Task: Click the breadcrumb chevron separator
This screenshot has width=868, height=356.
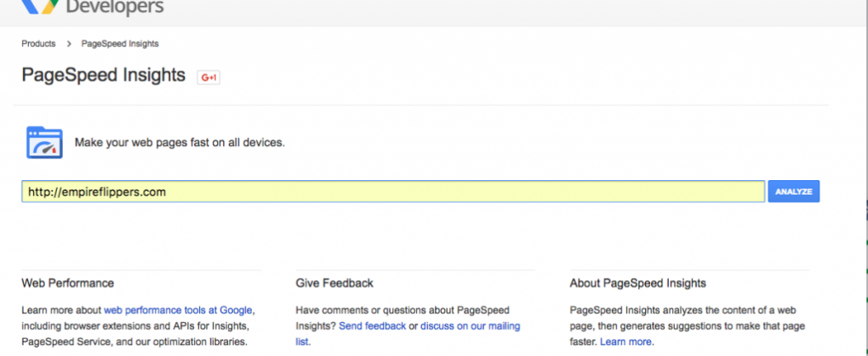Action: click(x=68, y=43)
